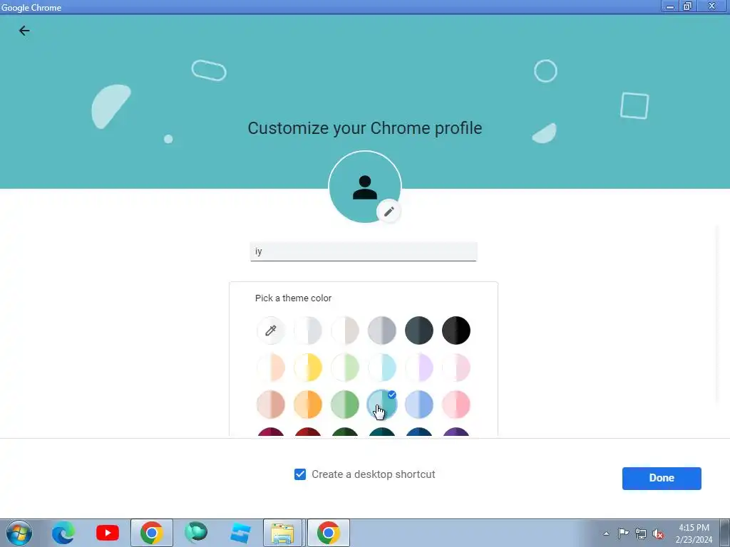Show hidden system tray icons
Image resolution: width=730 pixels, height=547 pixels.
pos(606,533)
